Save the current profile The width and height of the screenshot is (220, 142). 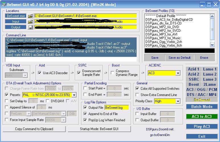155,58
